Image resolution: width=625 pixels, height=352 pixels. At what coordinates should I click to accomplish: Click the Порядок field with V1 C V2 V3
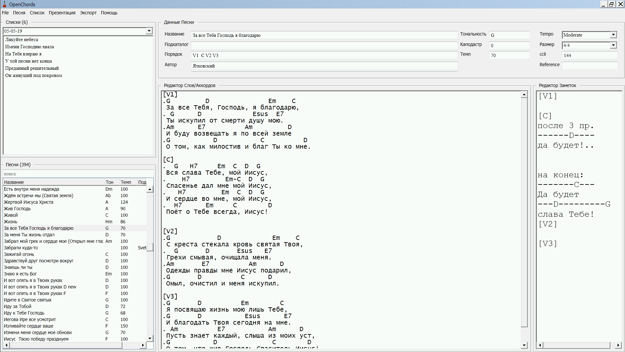tap(324, 55)
